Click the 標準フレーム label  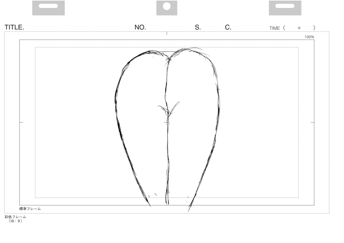(30, 209)
